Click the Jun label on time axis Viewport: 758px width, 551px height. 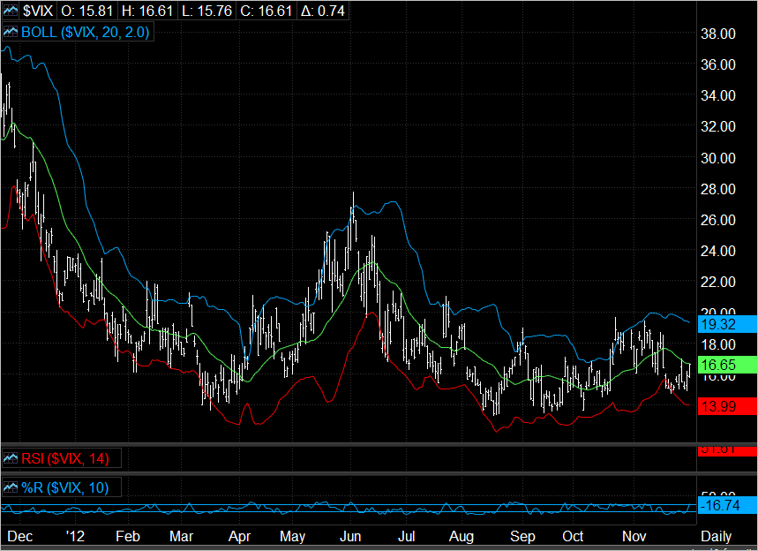pyautogui.click(x=350, y=536)
